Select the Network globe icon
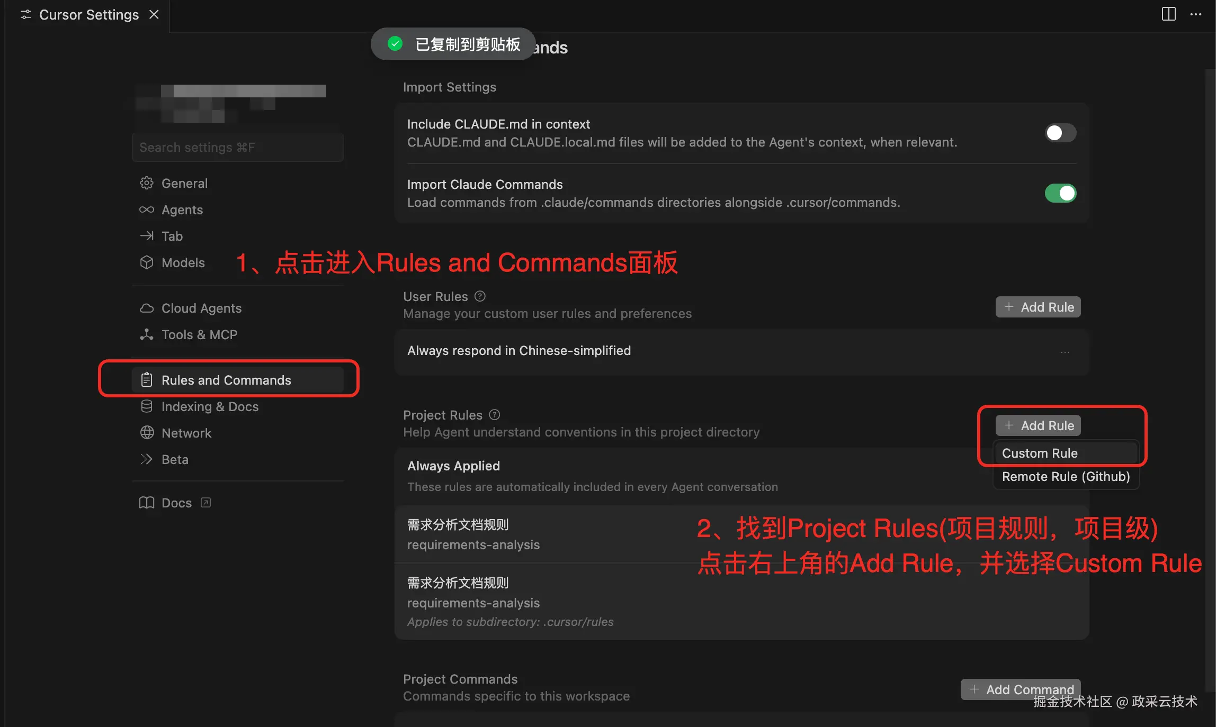 click(147, 433)
